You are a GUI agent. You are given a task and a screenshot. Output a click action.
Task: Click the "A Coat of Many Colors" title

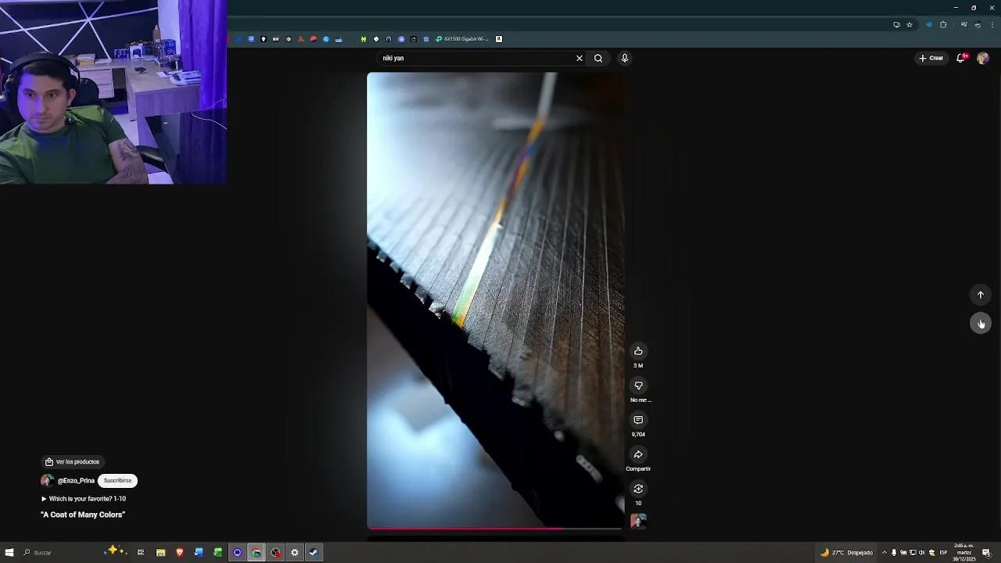click(x=83, y=515)
